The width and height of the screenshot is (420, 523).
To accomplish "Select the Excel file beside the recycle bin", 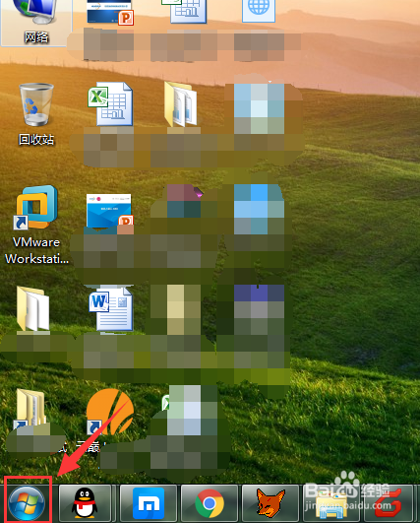I will tap(110, 104).
